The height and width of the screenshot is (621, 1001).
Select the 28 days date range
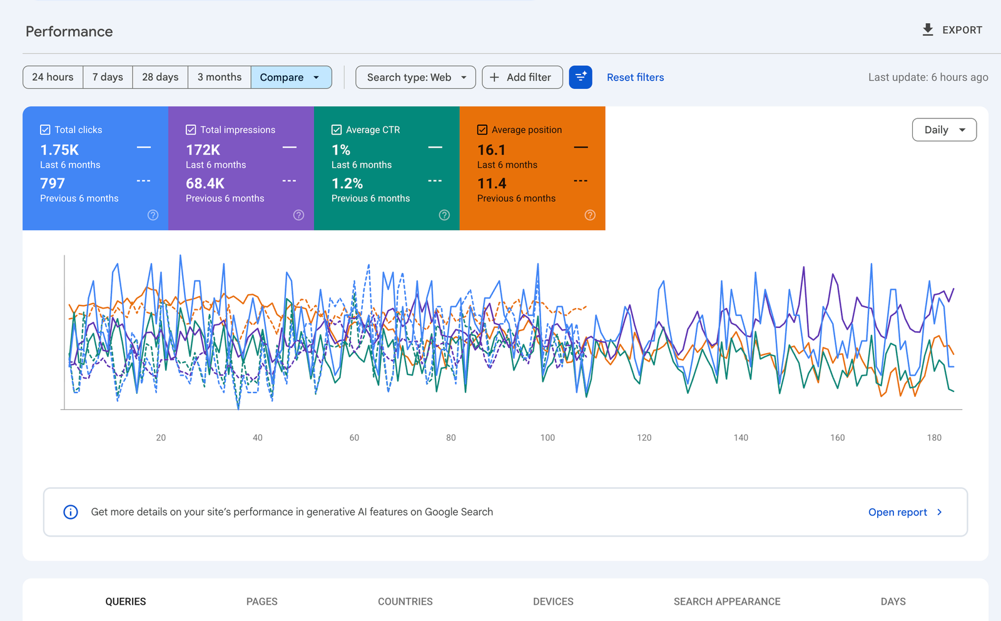[160, 77]
